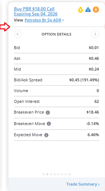
Task: Click the Option Details heading
Action: 57,34
